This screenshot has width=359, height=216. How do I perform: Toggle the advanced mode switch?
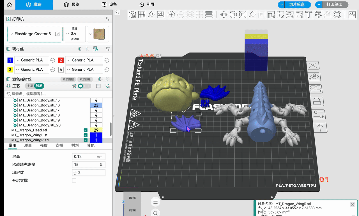pyautogui.click(x=84, y=86)
